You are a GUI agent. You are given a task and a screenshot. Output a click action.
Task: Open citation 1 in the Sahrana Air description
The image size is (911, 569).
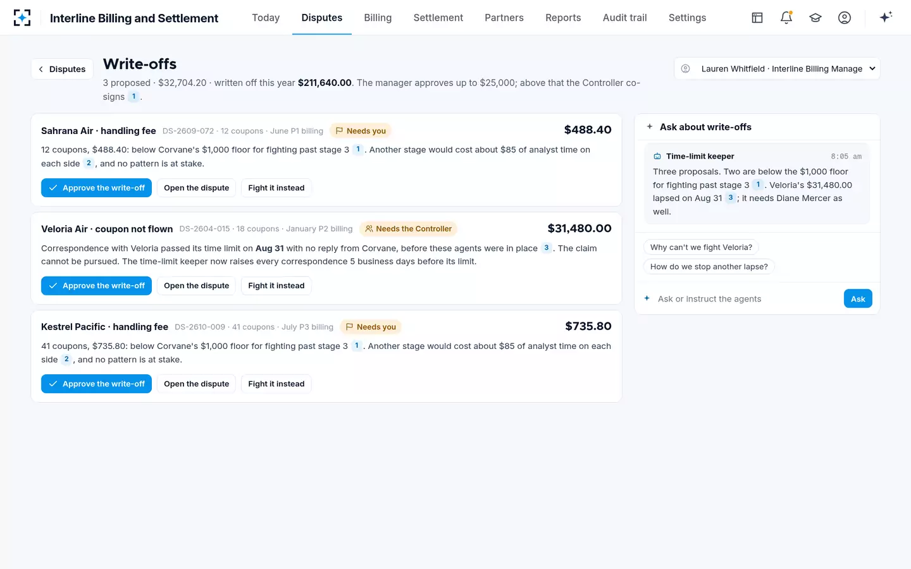pos(358,149)
